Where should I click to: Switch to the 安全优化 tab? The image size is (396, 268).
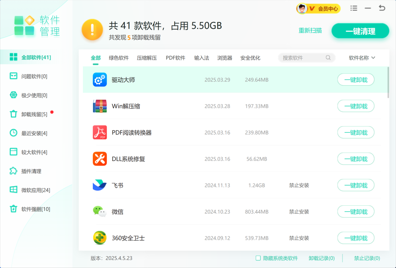(x=250, y=58)
